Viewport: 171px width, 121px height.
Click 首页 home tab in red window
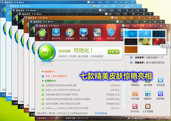click(x=42, y=34)
